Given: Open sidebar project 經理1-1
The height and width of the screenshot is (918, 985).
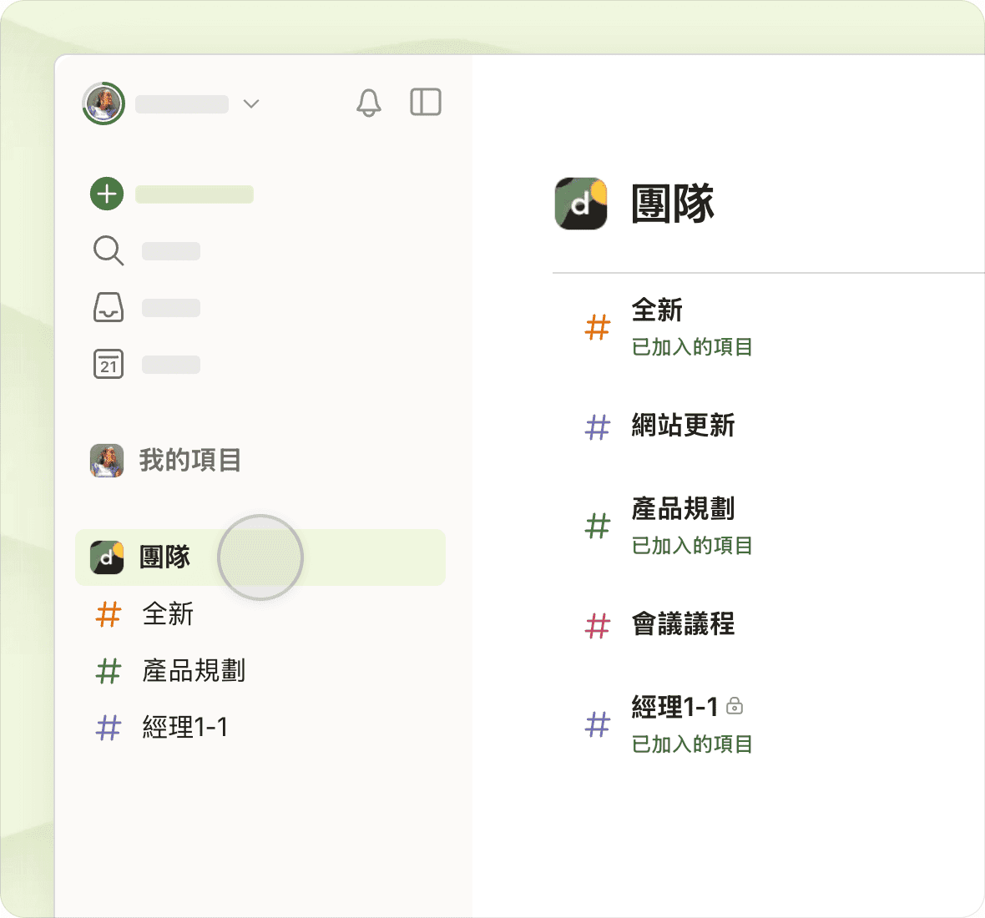Looking at the screenshot, I should (x=184, y=728).
